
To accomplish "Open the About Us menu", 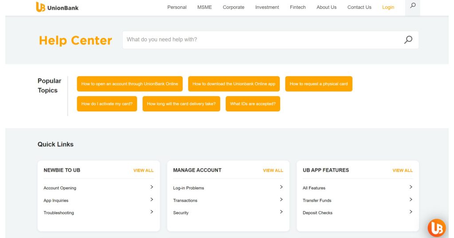I will pyautogui.click(x=326, y=7).
